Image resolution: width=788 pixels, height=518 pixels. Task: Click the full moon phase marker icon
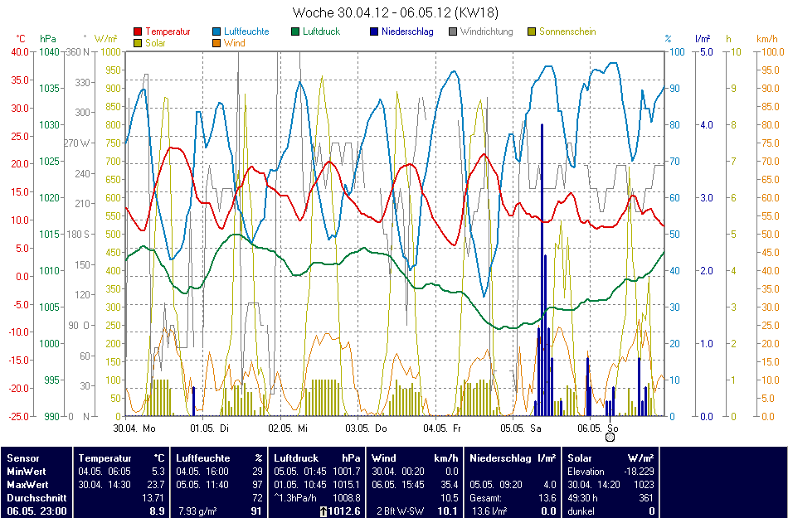coord(610,437)
